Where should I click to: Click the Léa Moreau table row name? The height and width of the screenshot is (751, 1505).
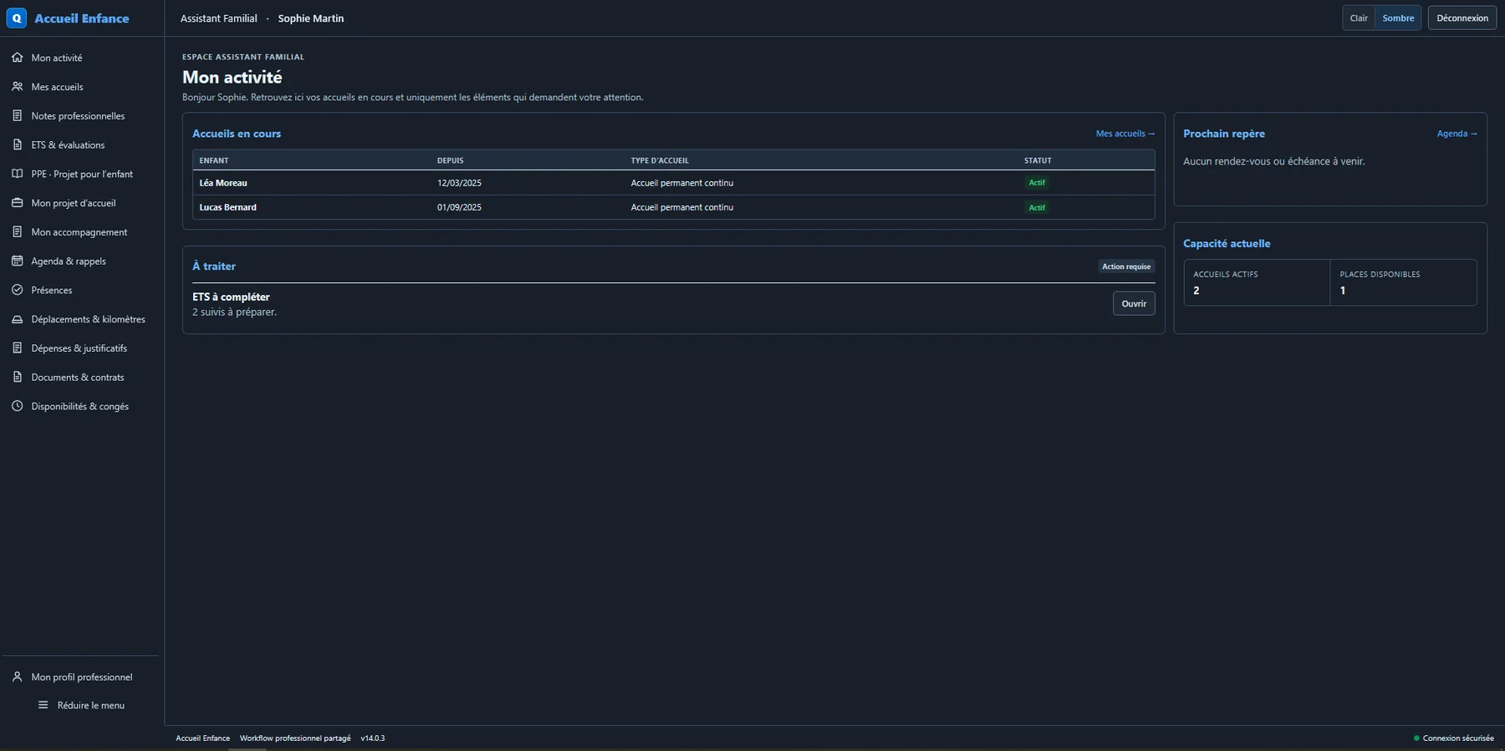coord(223,183)
